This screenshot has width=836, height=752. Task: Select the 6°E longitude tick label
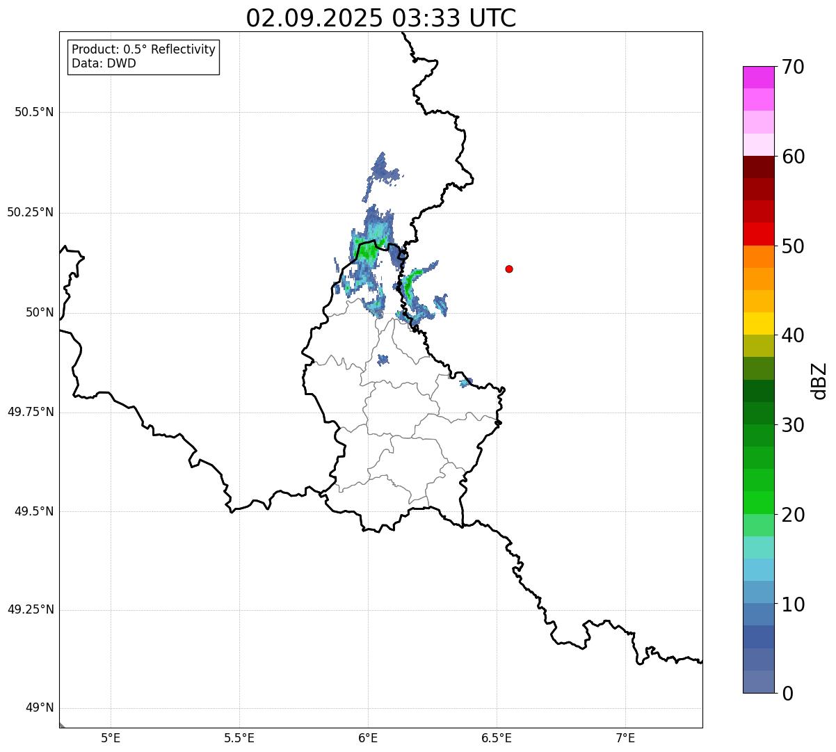[368, 738]
